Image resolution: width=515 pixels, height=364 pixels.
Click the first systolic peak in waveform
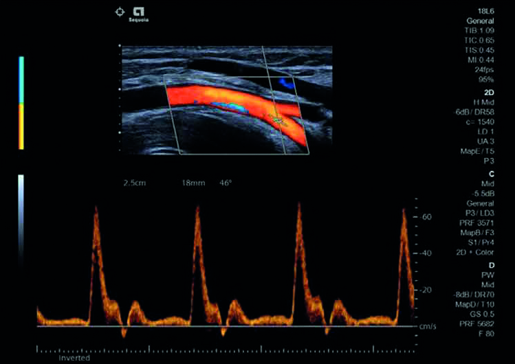96,209
